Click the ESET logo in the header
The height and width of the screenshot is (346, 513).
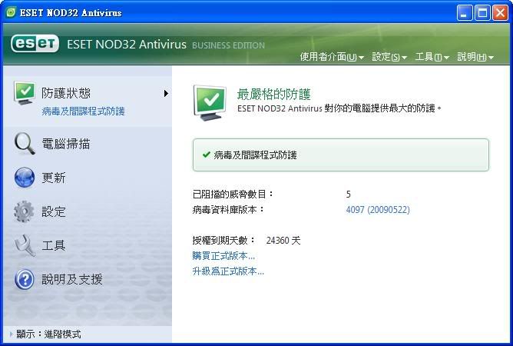pos(35,44)
